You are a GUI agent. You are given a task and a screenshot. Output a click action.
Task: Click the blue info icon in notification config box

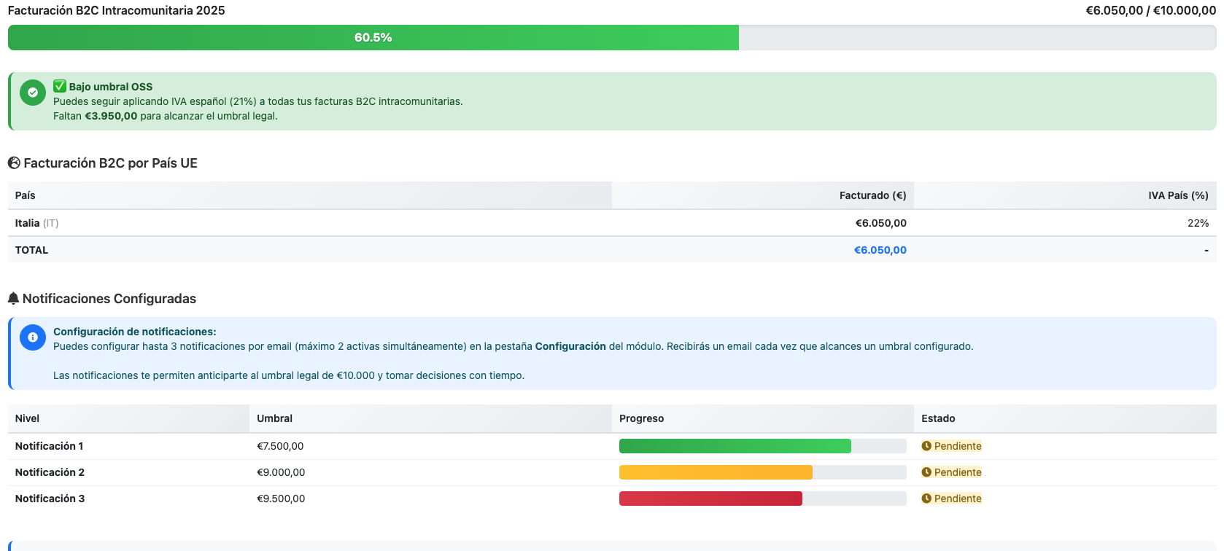tap(33, 337)
